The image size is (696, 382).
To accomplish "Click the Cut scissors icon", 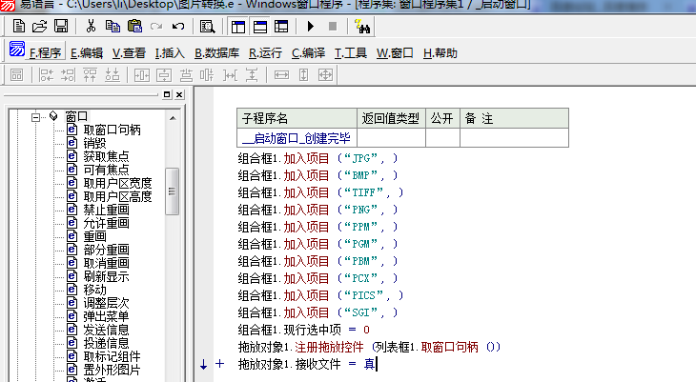I will pyautogui.click(x=91, y=26).
